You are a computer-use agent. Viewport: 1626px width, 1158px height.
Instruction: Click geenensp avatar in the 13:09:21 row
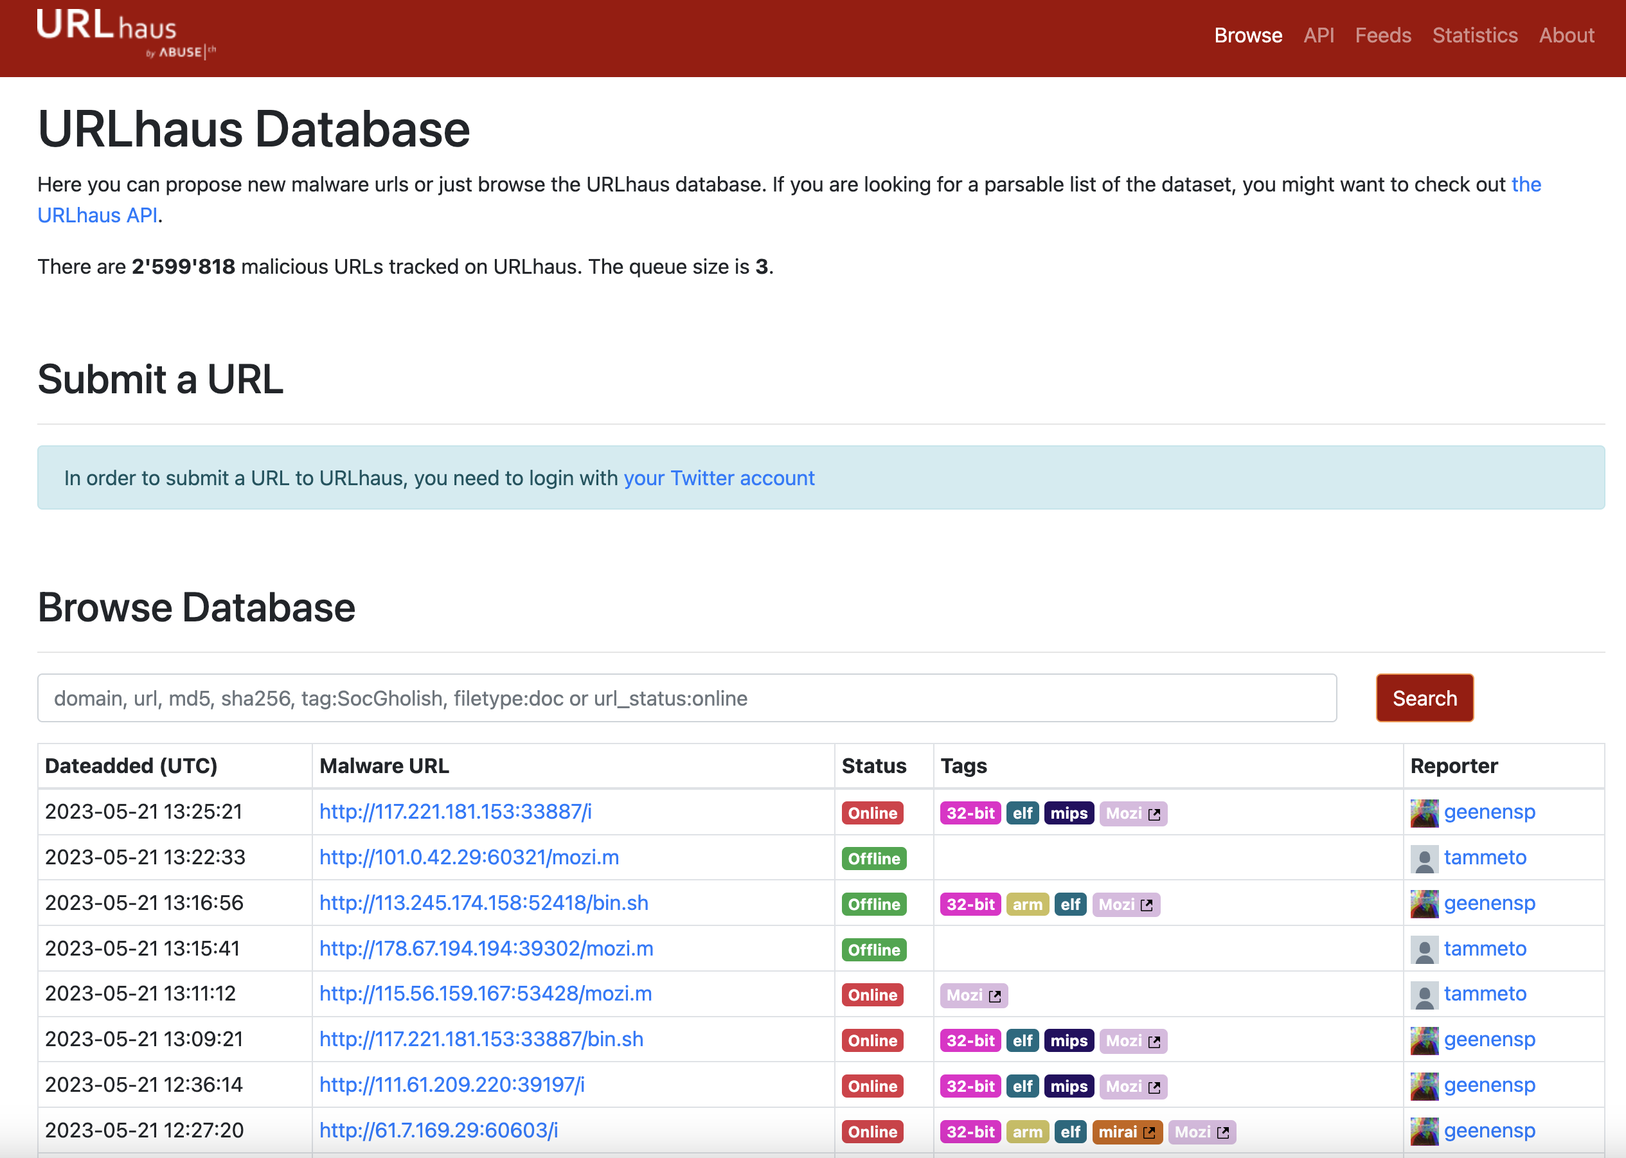[1424, 1040]
